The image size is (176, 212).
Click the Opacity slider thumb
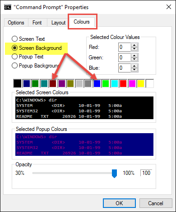[114, 173]
